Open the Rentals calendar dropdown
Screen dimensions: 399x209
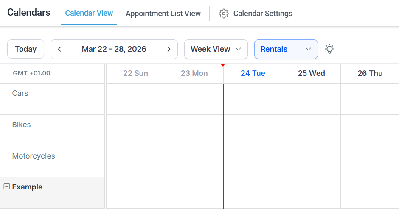(x=286, y=49)
